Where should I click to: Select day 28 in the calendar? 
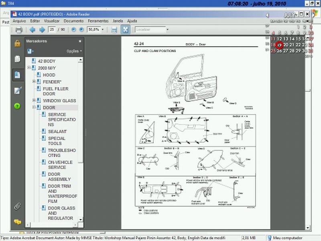(292, 51)
